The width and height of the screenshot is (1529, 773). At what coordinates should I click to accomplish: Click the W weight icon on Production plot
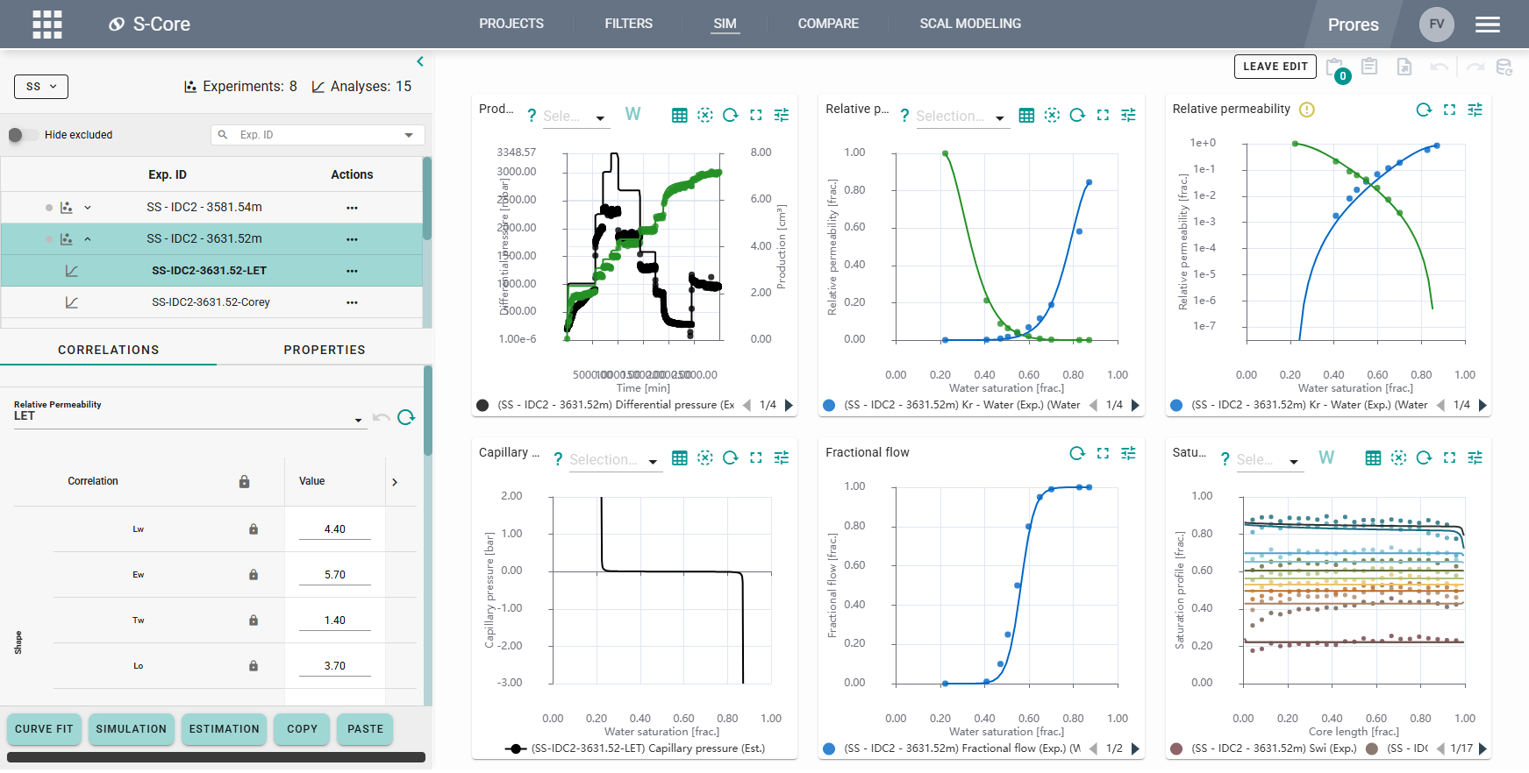point(632,114)
